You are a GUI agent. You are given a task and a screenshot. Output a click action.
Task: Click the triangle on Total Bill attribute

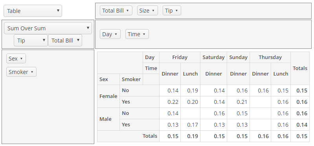click(128, 11)
